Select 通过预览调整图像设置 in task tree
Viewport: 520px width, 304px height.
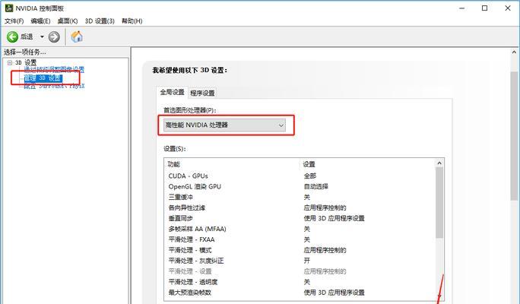click(x=54, y=70)
